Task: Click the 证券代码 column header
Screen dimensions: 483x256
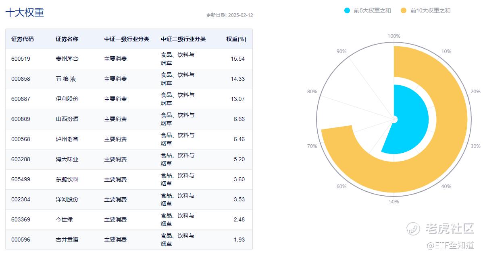Action: [23, 39]
